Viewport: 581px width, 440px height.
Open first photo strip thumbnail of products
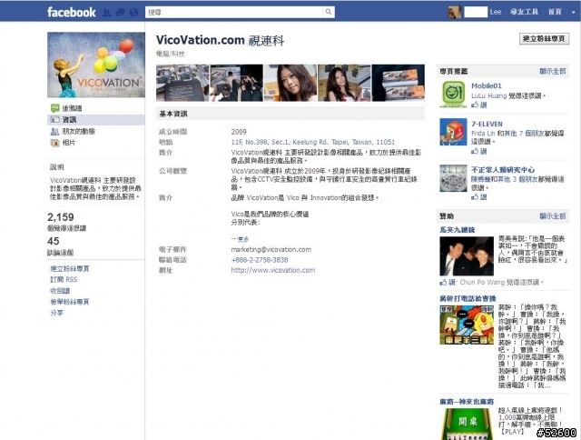point(182,83)
